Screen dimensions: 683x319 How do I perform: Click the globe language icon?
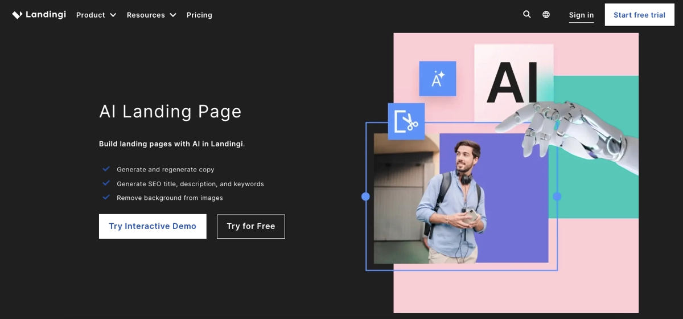546,15
